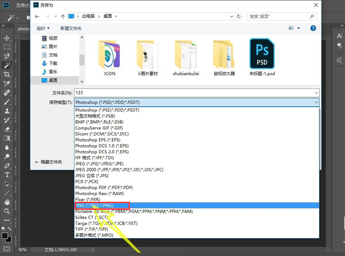Select the Eraser tool

coord(7,129)
